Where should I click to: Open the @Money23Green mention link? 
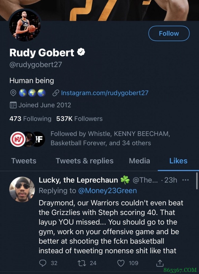[107, 191]
